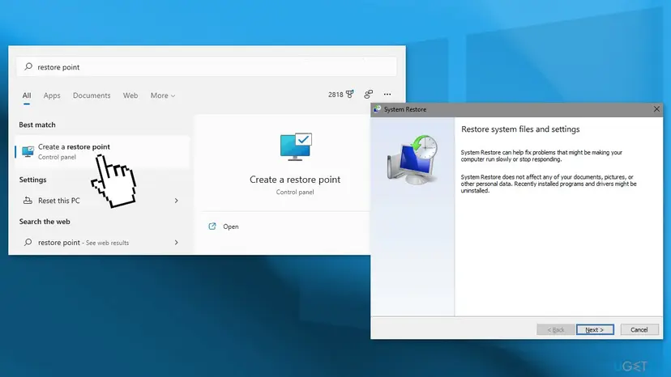This screenshot has height=377, width=671.
Task: Switch to the Documents search tab
Action: [92, 95]
